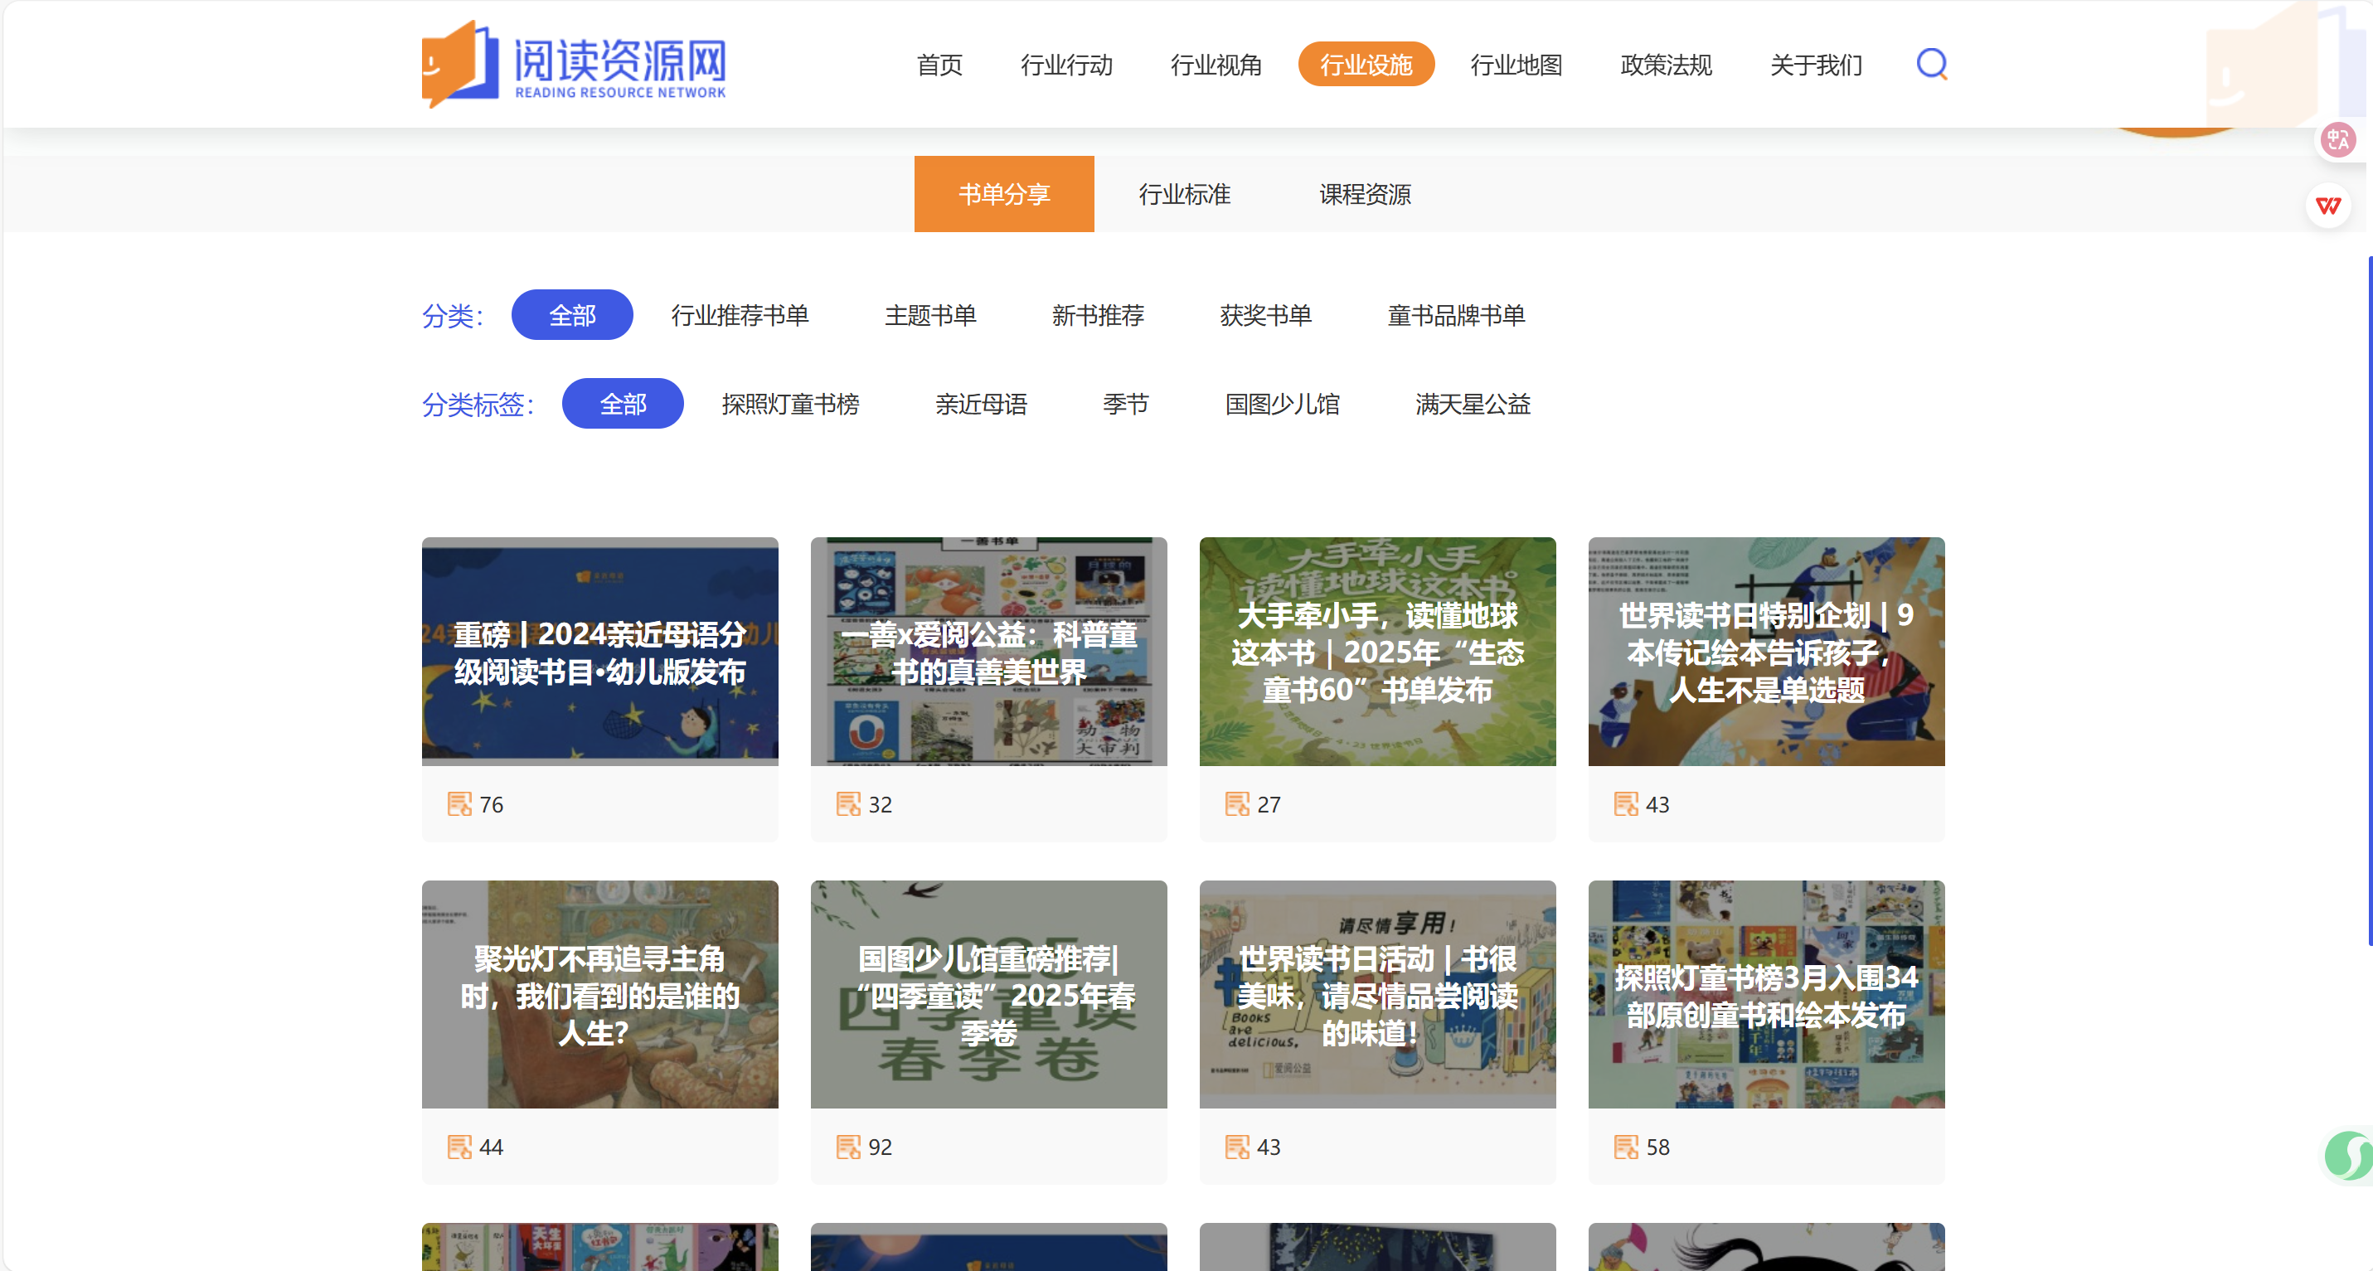Click the count 43 under 世界读书日特别企划 card
2373x1271 pixels.
coord(1657,804)
